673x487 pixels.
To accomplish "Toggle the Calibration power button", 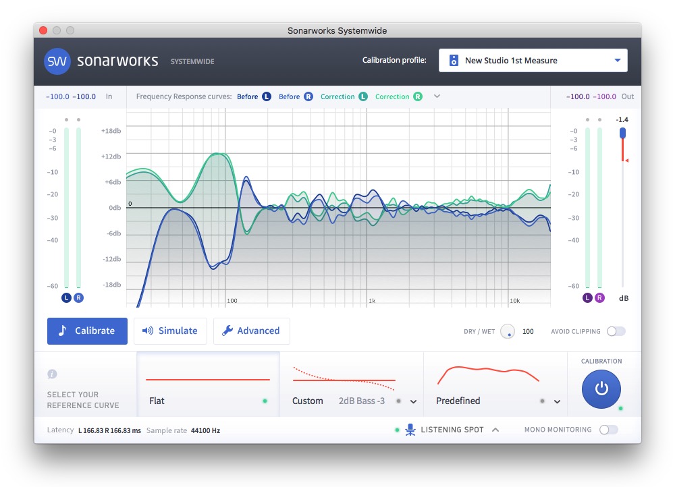I will [x=601, y=389].
